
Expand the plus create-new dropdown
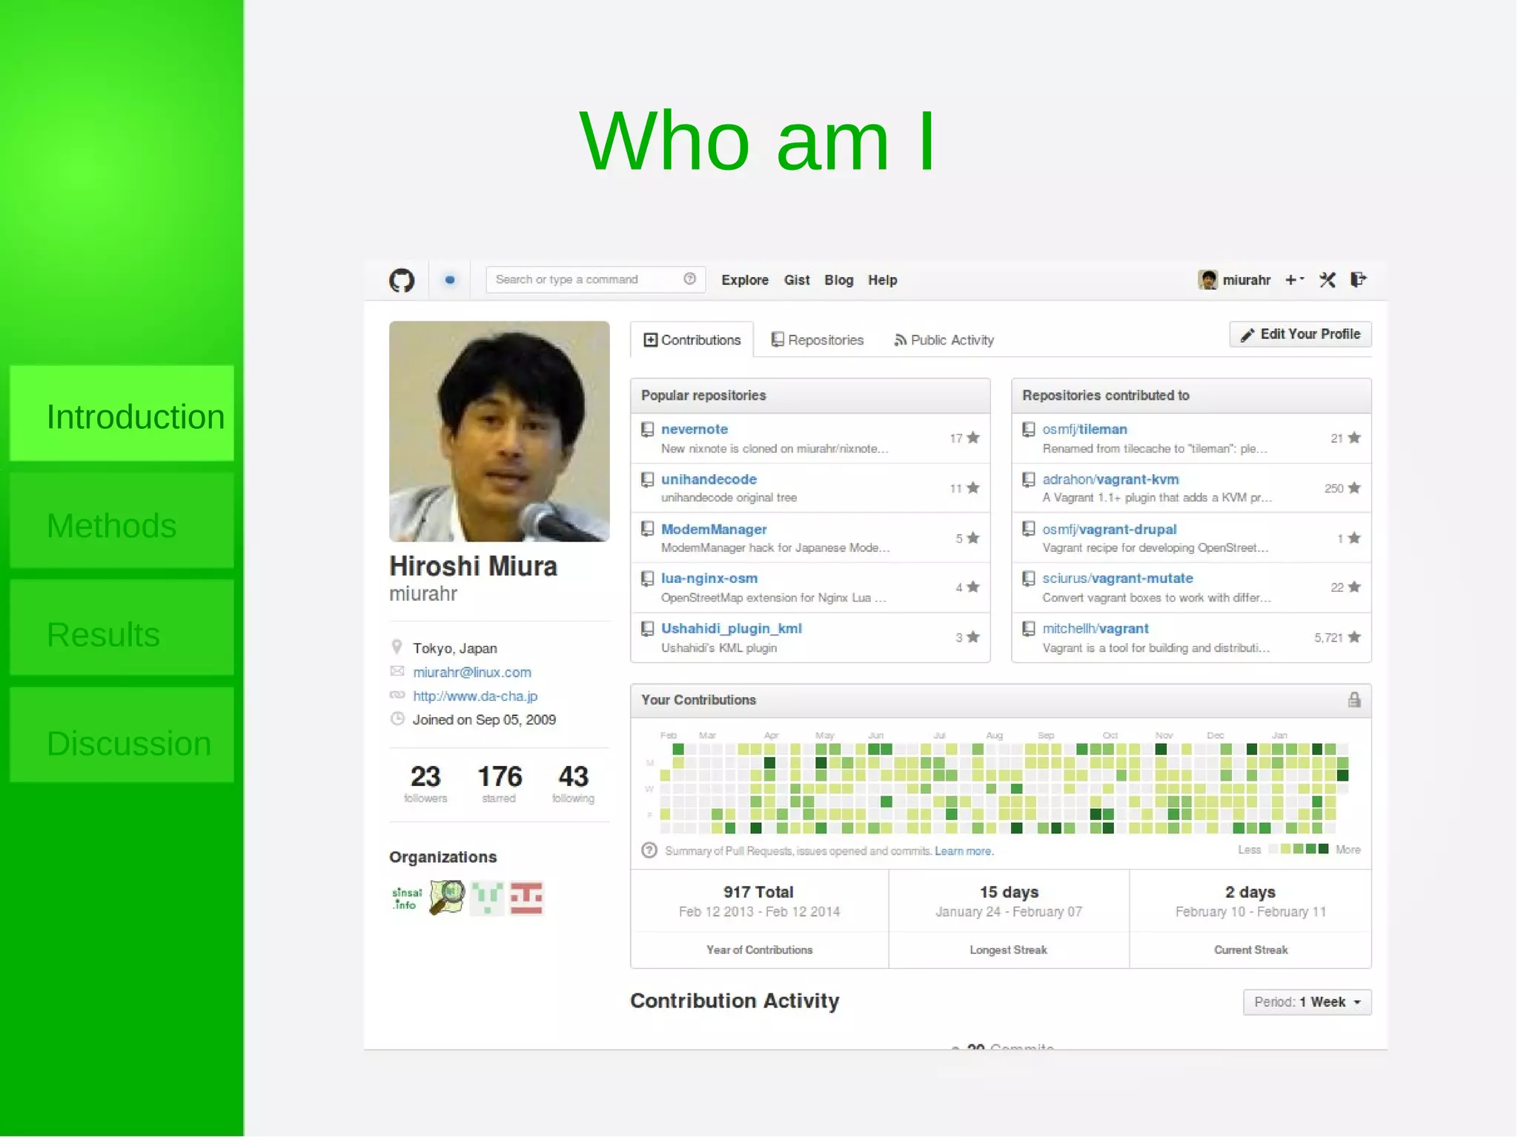click(x=1294, y=280)
